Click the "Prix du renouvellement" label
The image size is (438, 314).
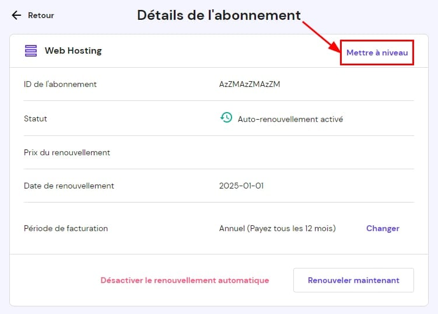pos(67,152)
